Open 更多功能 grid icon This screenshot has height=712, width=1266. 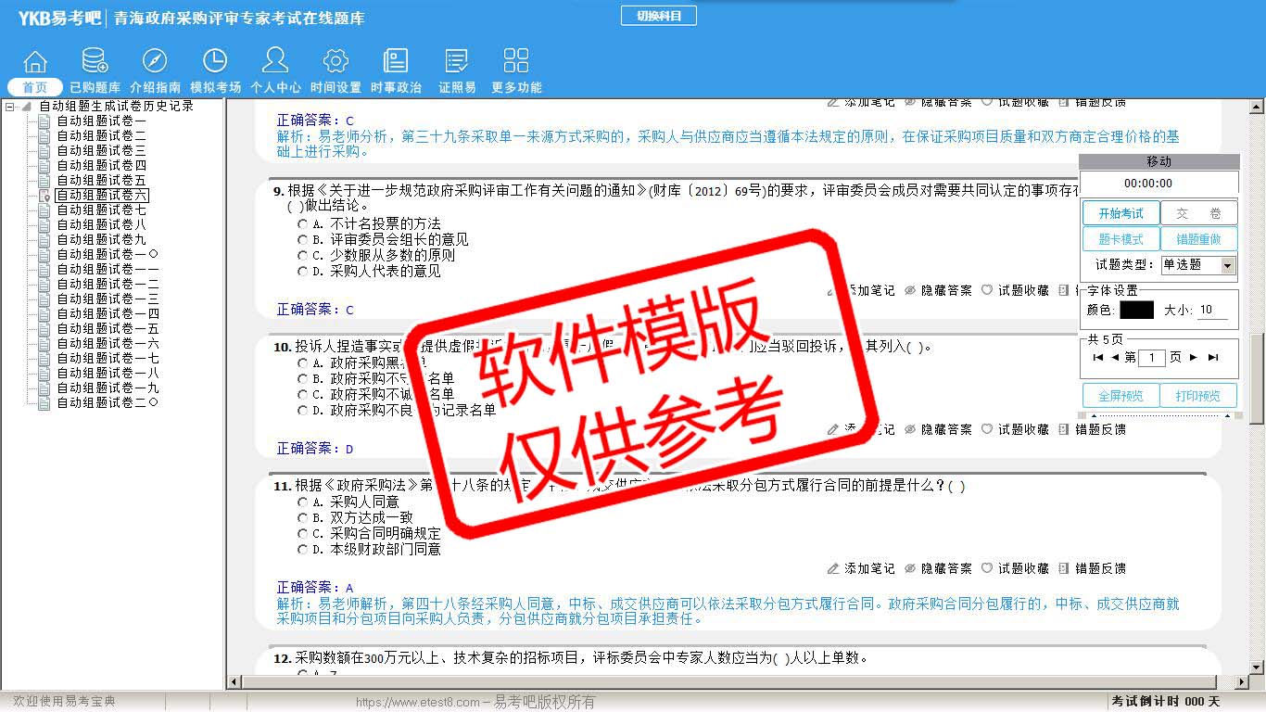coord(516,62)
